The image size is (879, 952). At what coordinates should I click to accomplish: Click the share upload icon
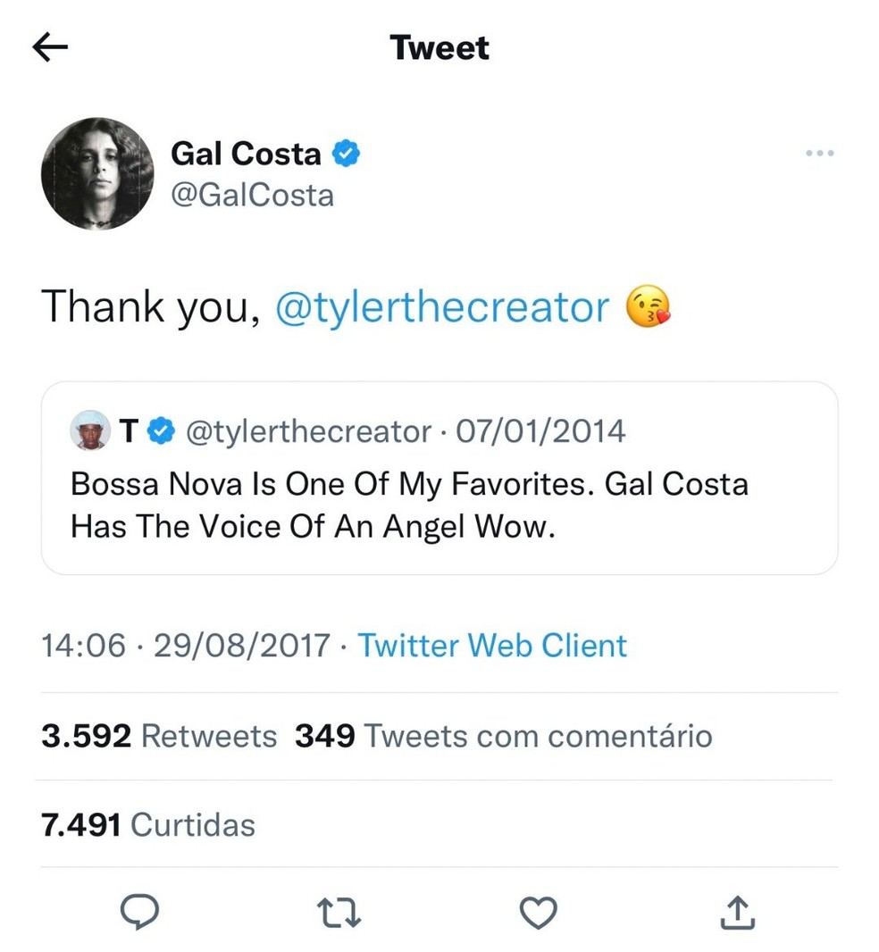click(x=737, y=912)
